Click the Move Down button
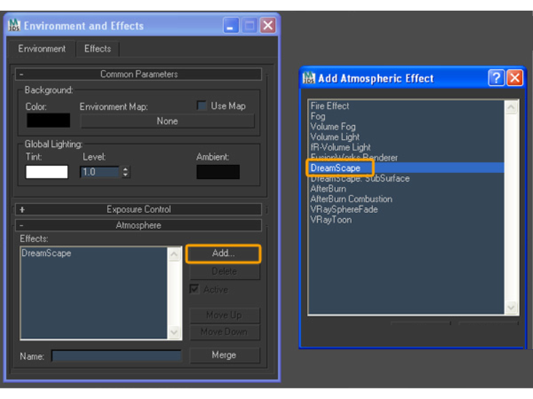This screenshot has height=399, width=533. coord(225,332)
